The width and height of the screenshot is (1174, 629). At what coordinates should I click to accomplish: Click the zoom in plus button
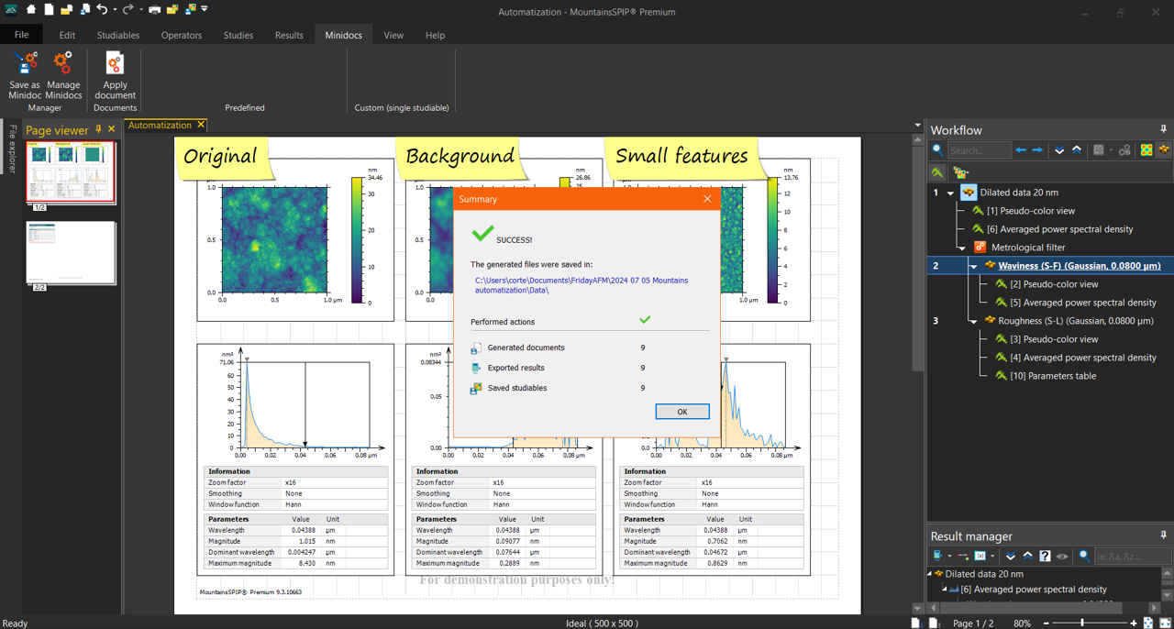point(1134,623)
